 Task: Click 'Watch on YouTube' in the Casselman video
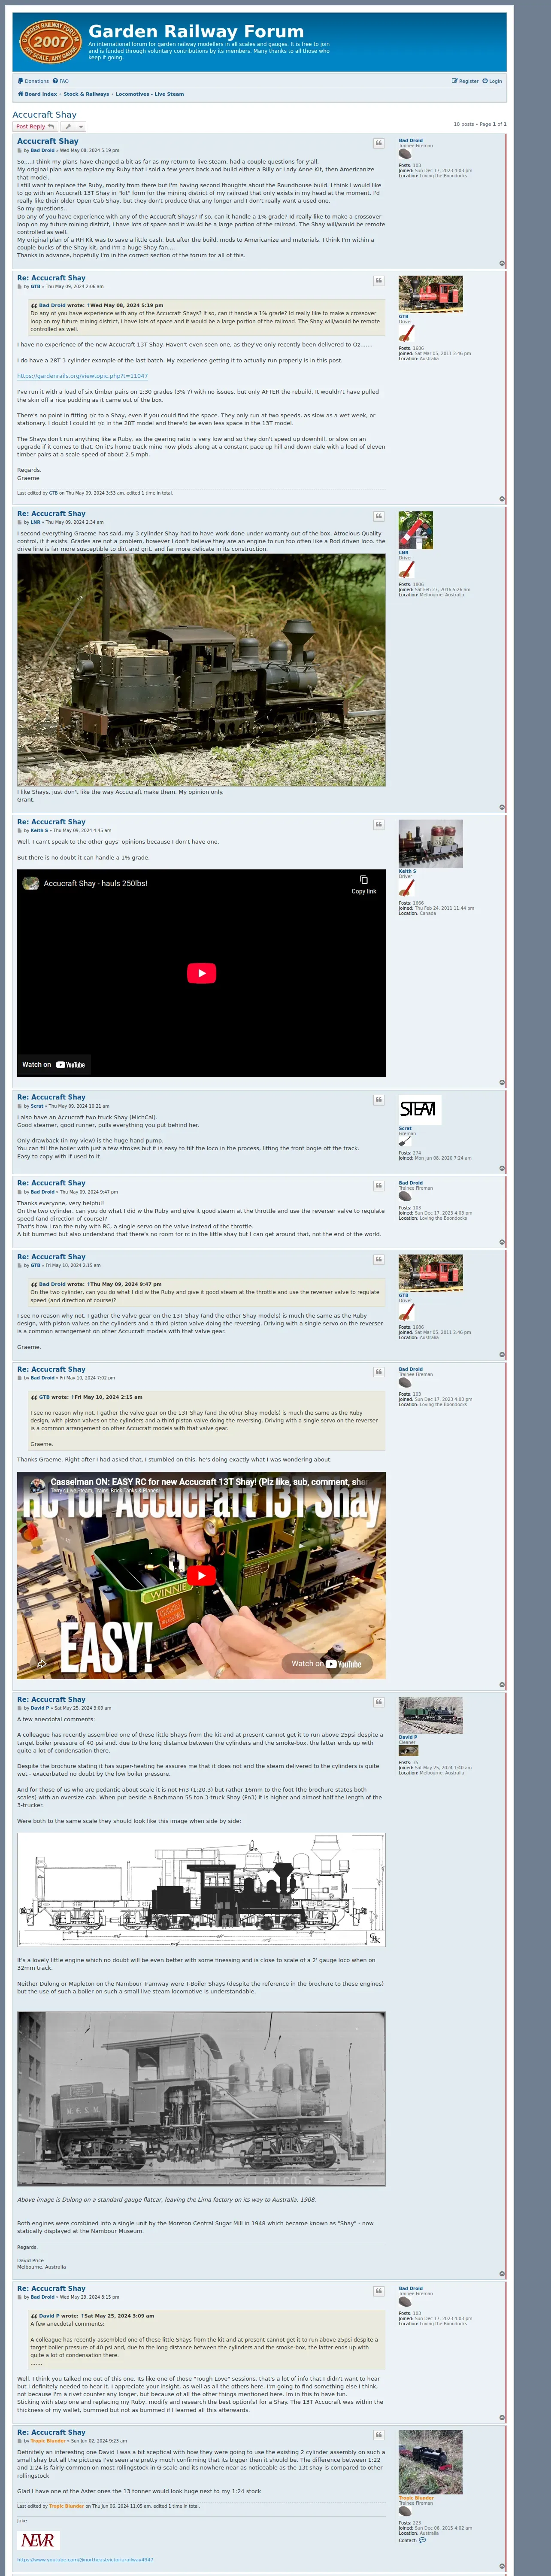point(326,1664)
